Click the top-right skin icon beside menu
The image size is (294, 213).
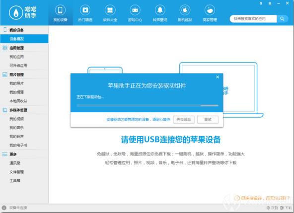(261, 3)
